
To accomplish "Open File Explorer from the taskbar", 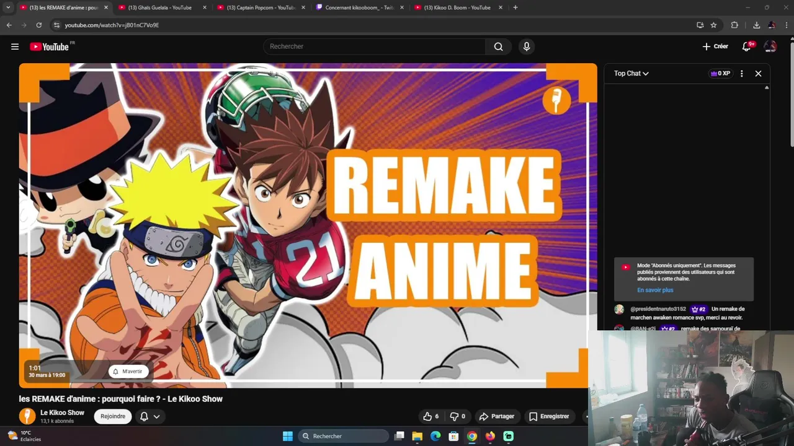I will point(417,436).
